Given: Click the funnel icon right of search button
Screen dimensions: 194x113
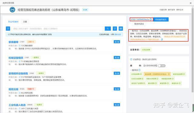Looking at the screenshot, I should click(x=115, y=29).
